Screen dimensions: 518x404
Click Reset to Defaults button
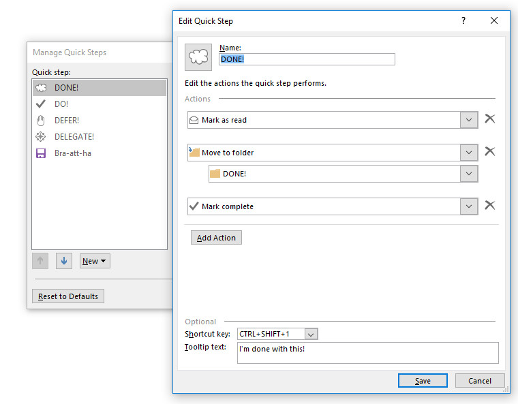[x=68, y=296]
